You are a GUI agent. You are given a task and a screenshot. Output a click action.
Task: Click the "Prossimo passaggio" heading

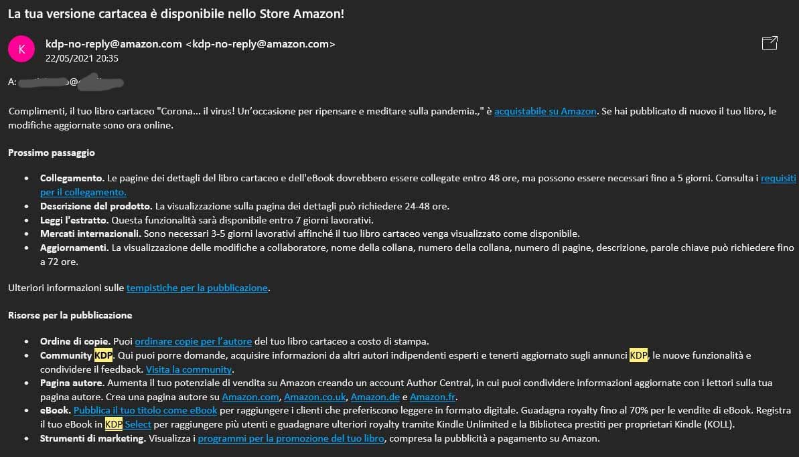52,153
